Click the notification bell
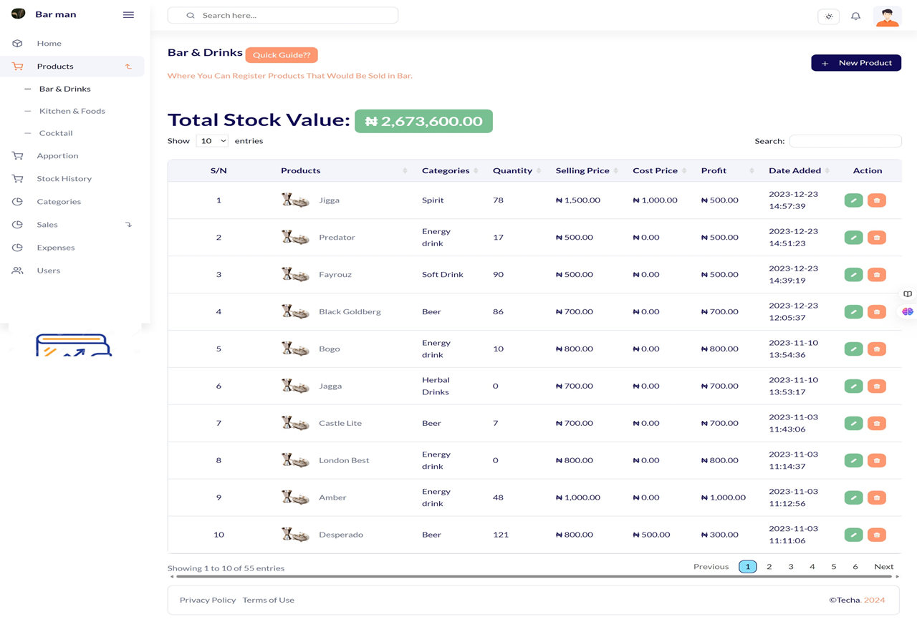This screenshot has height=627, width=917. pos(855,16)
